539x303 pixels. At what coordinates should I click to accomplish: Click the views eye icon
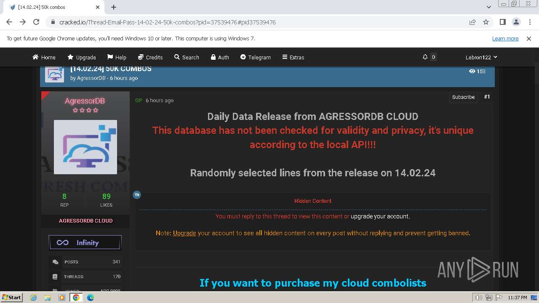tap(472, 71)
